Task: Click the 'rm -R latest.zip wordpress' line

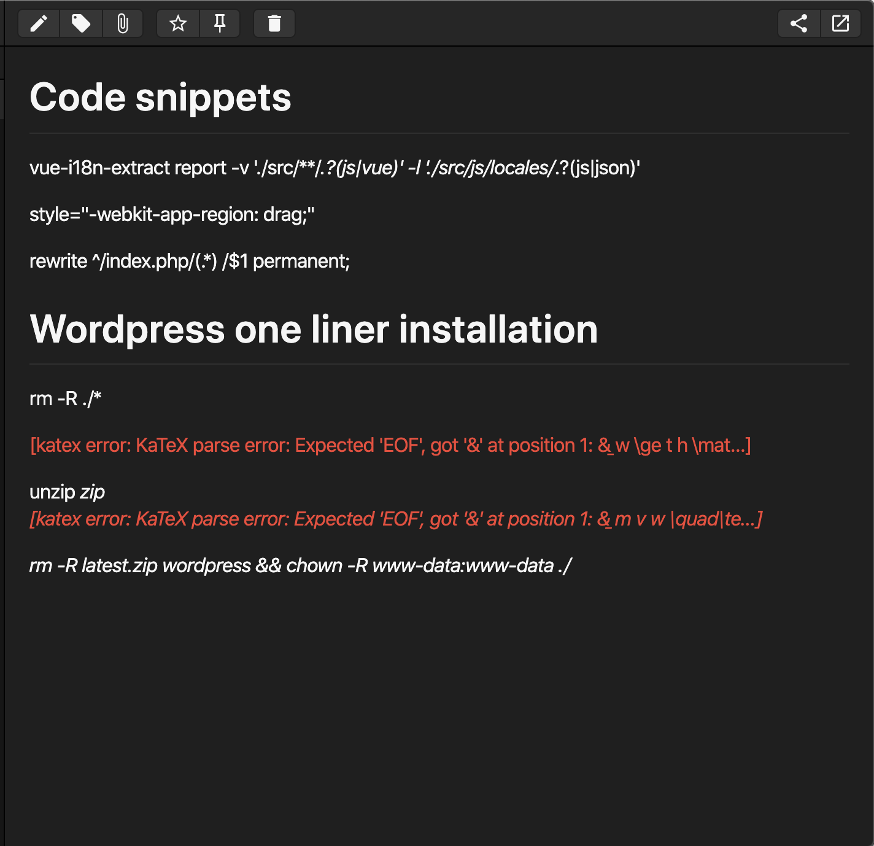Action: tap(300, 565)
